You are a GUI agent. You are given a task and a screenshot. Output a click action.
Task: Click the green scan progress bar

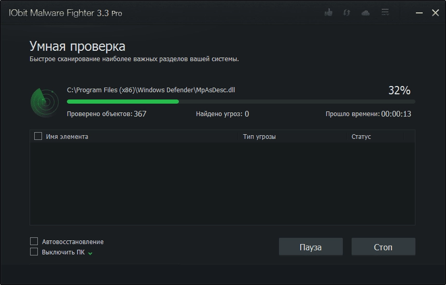coord(241,102)
